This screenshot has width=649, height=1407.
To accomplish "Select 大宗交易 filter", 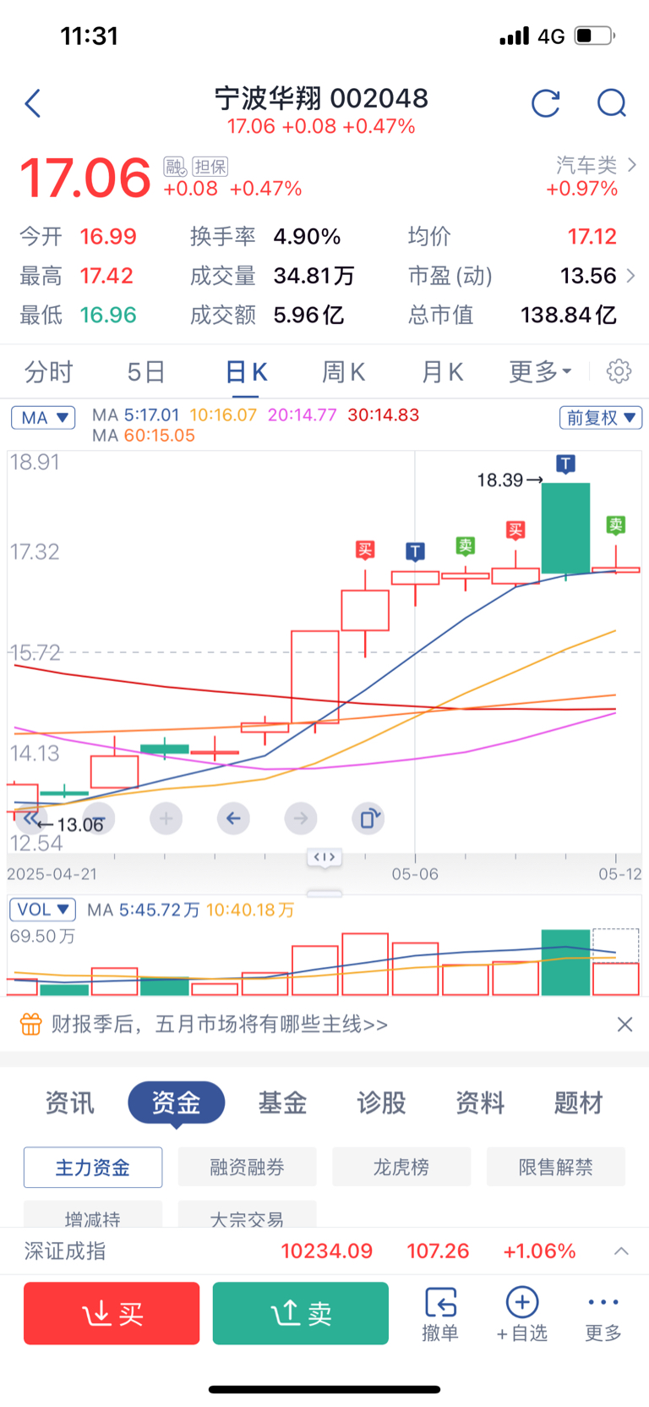I will (247, 1215).
